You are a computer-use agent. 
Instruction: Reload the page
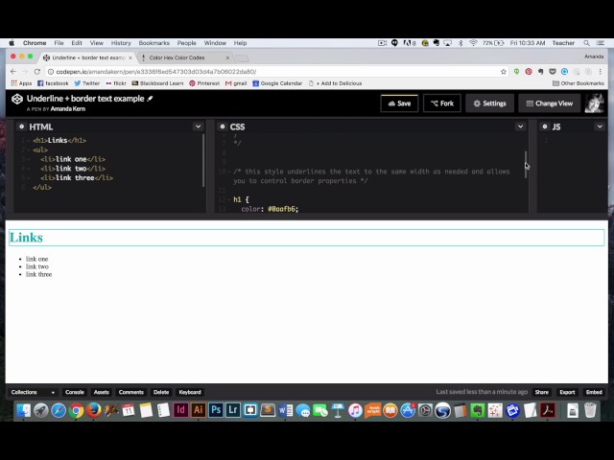(x=37, y=72)
